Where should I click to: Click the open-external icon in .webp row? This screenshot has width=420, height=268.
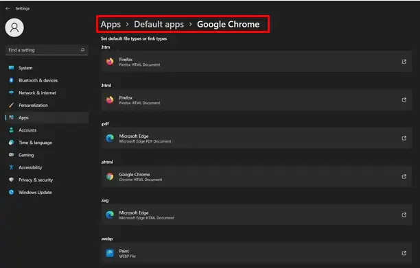[404, 253]
